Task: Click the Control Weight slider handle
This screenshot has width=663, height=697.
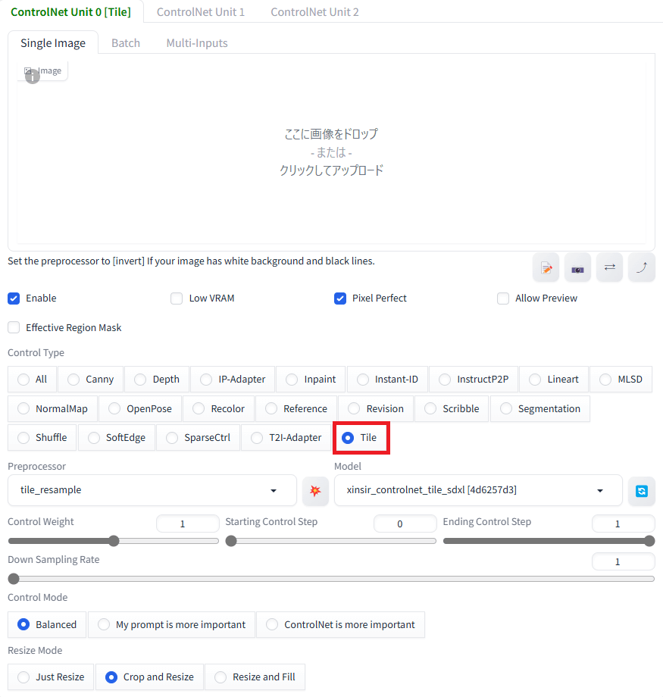Action: click(114, 541)
